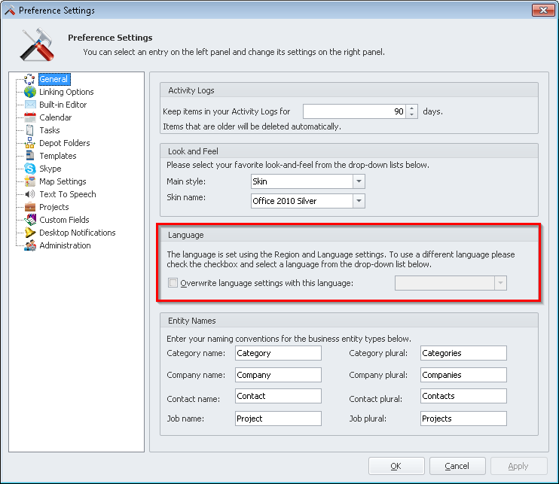Click the Calendar icon in sidebar

[x=30, y=117]
